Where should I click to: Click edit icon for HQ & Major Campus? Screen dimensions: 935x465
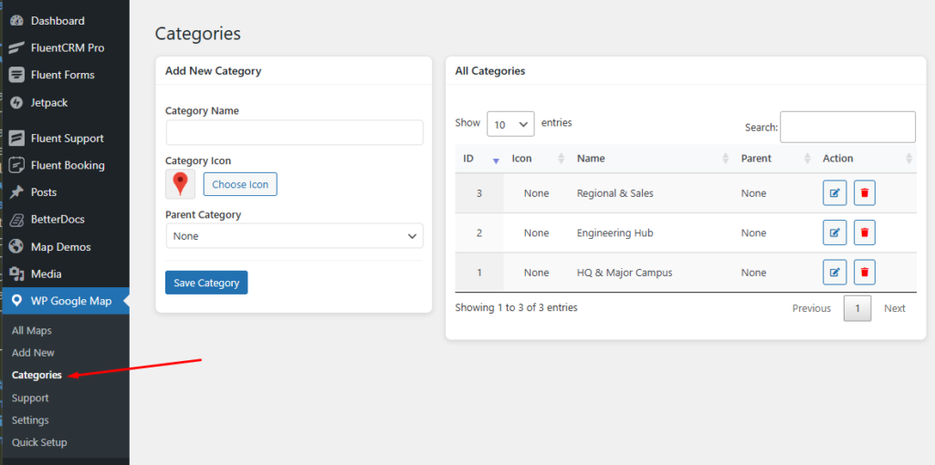(x=835, y=272)
